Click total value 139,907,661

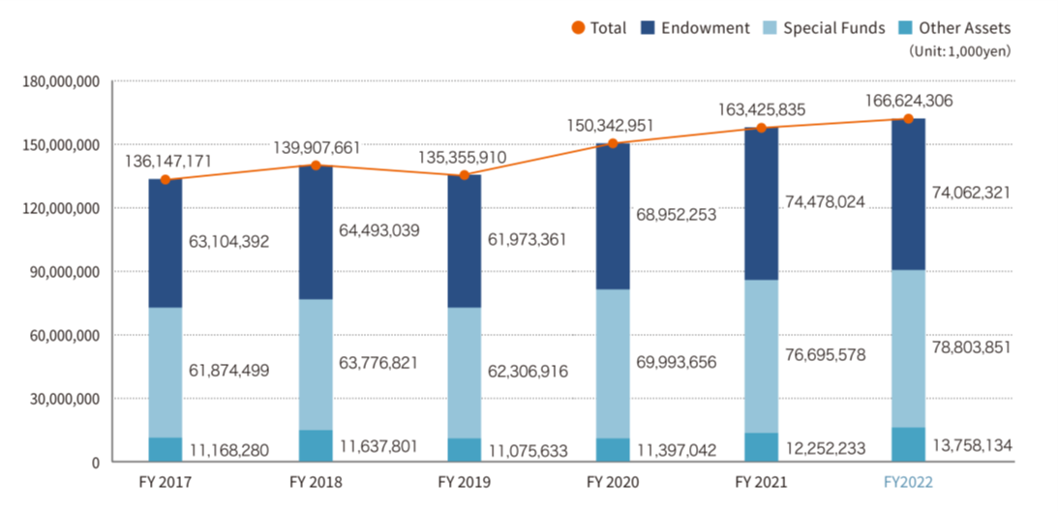tap(317, 147)
